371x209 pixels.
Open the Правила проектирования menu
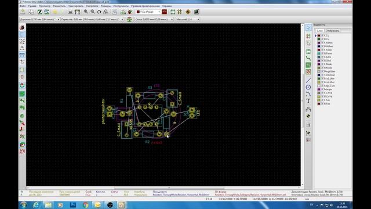tap(146, 6)
